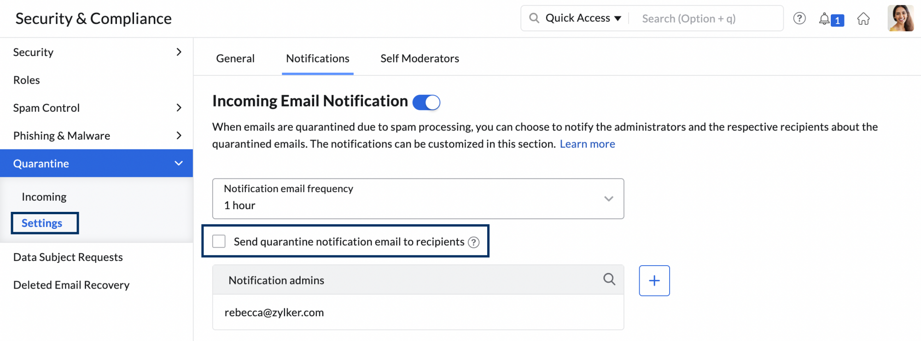Enable send quarantine notification email to recipients

219,241
